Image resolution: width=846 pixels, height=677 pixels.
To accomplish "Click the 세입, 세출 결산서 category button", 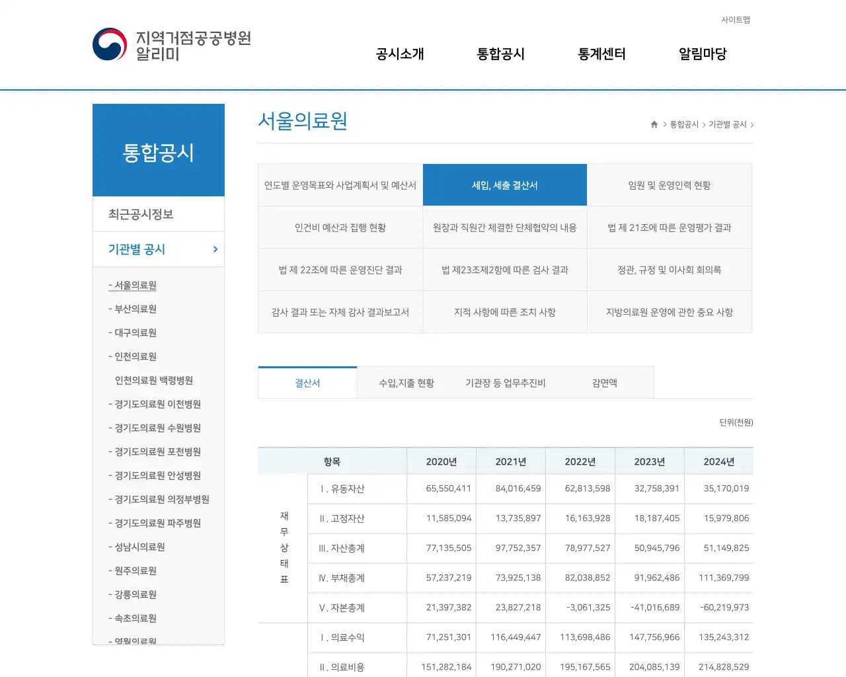I will coord(504,184).
